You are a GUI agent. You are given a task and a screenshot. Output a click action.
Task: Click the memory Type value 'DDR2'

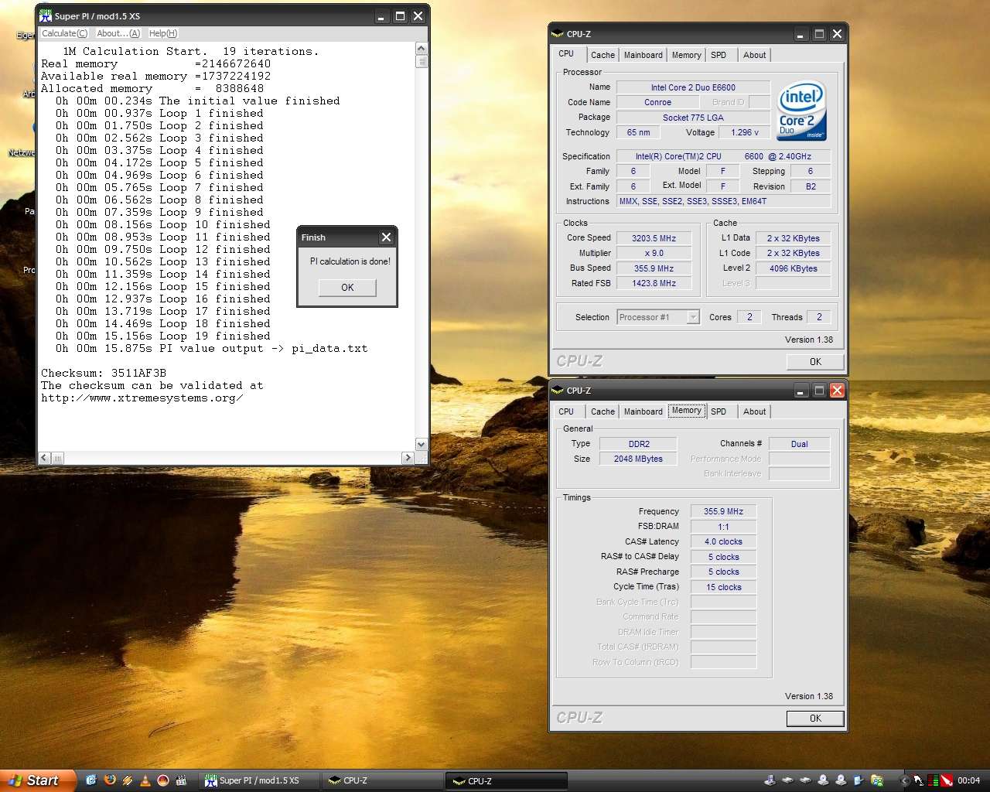639,444
